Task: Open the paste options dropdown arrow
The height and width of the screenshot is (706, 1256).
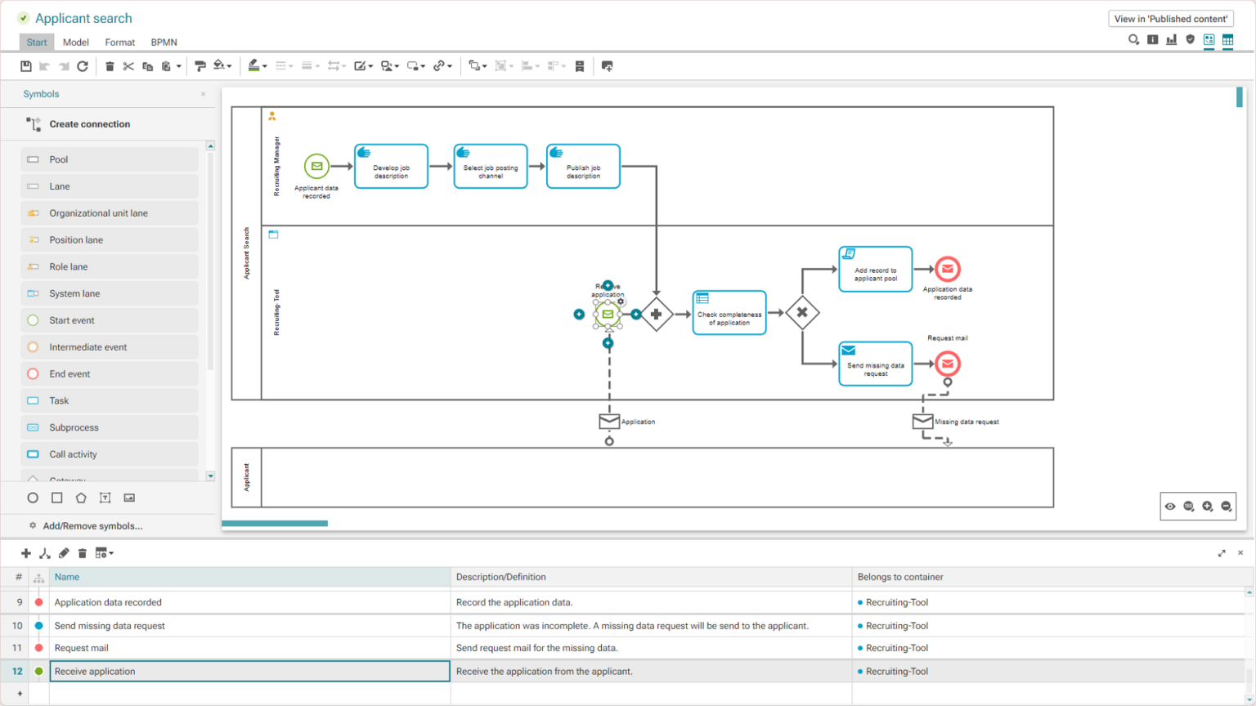Action: (179, 65)
